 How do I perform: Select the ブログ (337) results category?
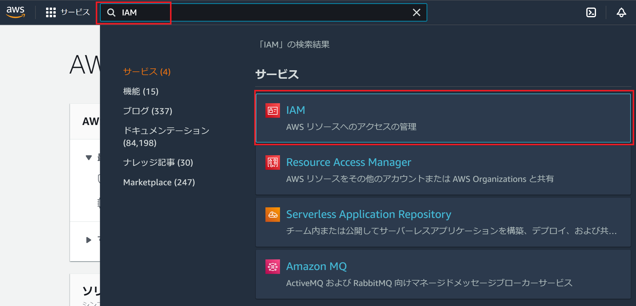pyautogui.click(x=148, y=111)
